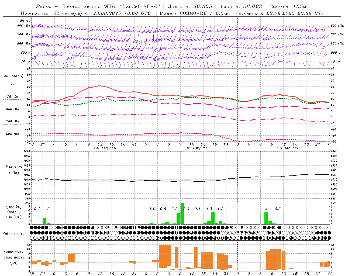The width and height of the screenshot is (345, 276).
Task: Click the "Ветер" wind section label
Action: point(25,20)
